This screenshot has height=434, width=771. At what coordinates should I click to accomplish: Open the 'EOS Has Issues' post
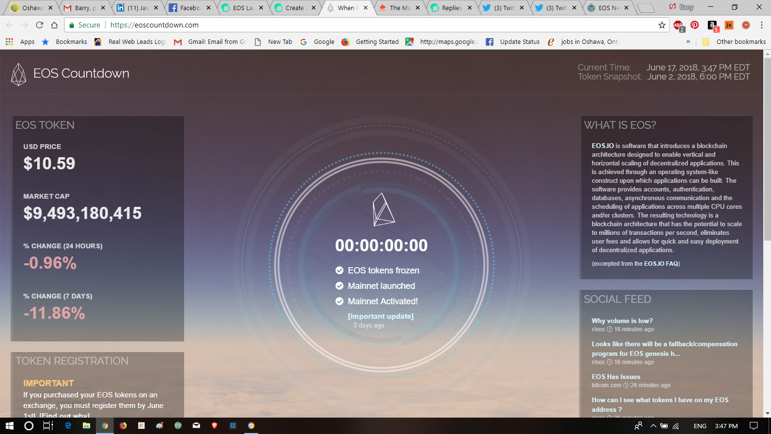coord(616,377)
